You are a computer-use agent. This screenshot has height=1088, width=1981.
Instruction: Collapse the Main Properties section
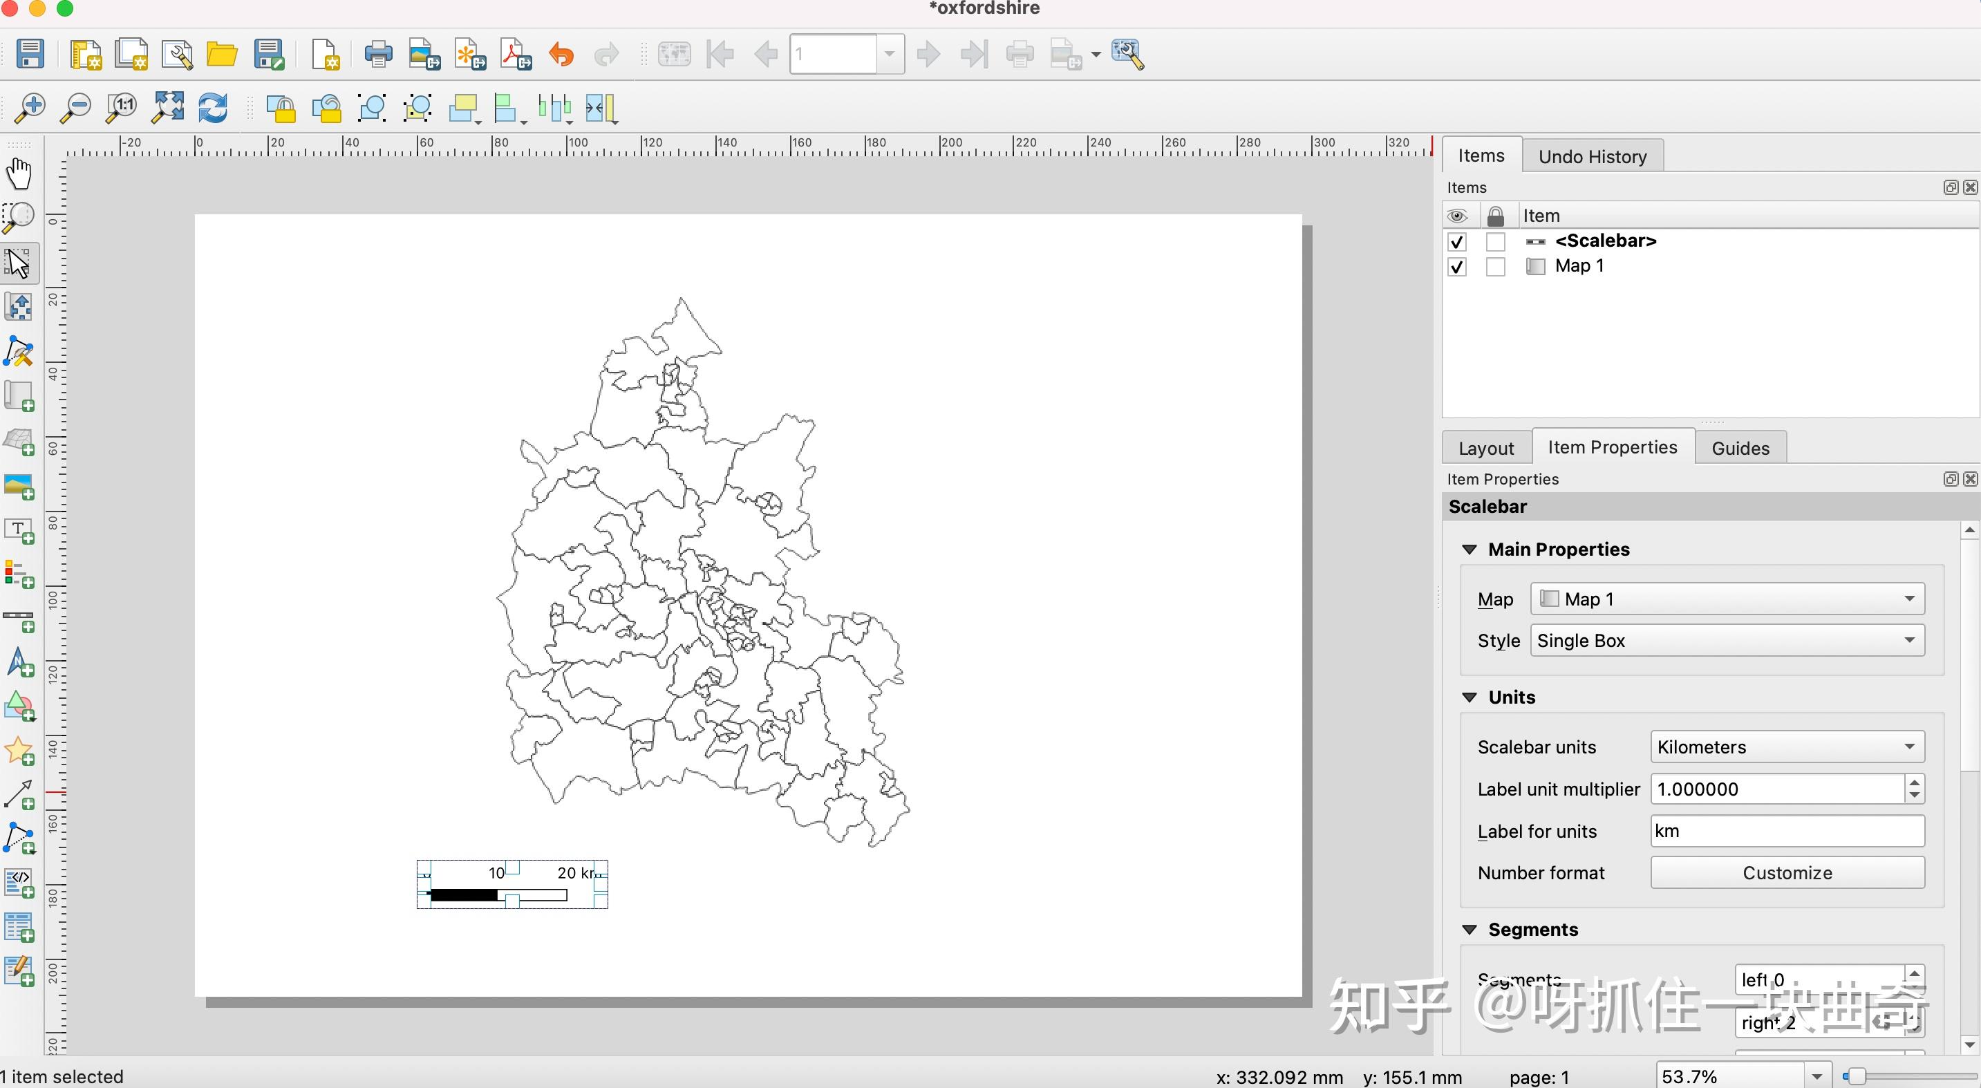(1470, 549)
